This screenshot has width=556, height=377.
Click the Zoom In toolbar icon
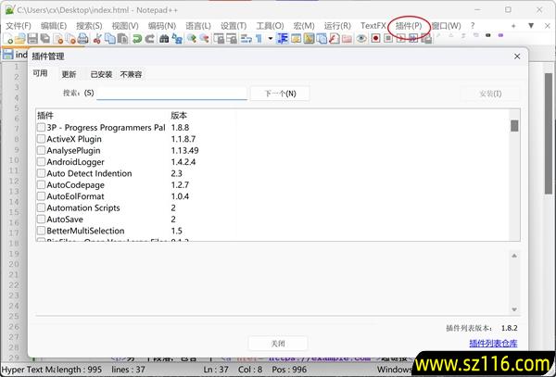click(192, 38)
